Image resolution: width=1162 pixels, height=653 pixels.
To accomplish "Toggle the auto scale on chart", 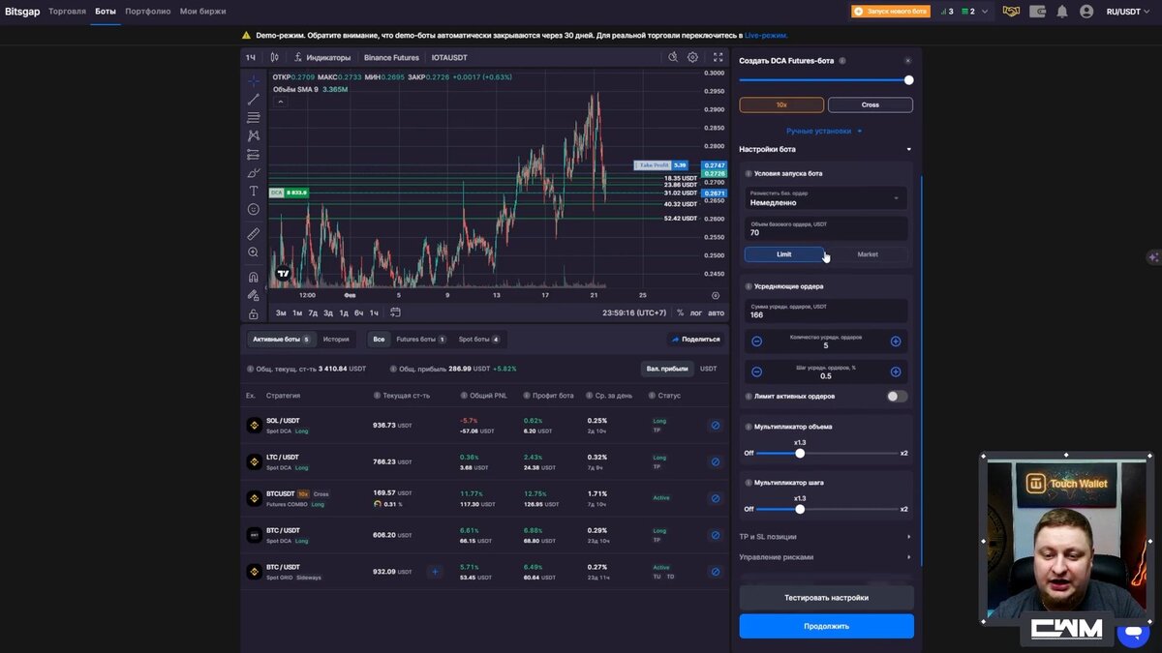I will 716,312.
